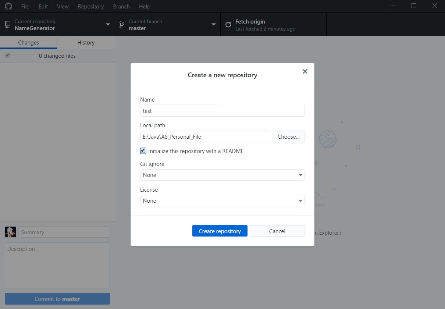Expand the Current repository dropdown
The image size is (445, 309).
[x=57, y=25]
